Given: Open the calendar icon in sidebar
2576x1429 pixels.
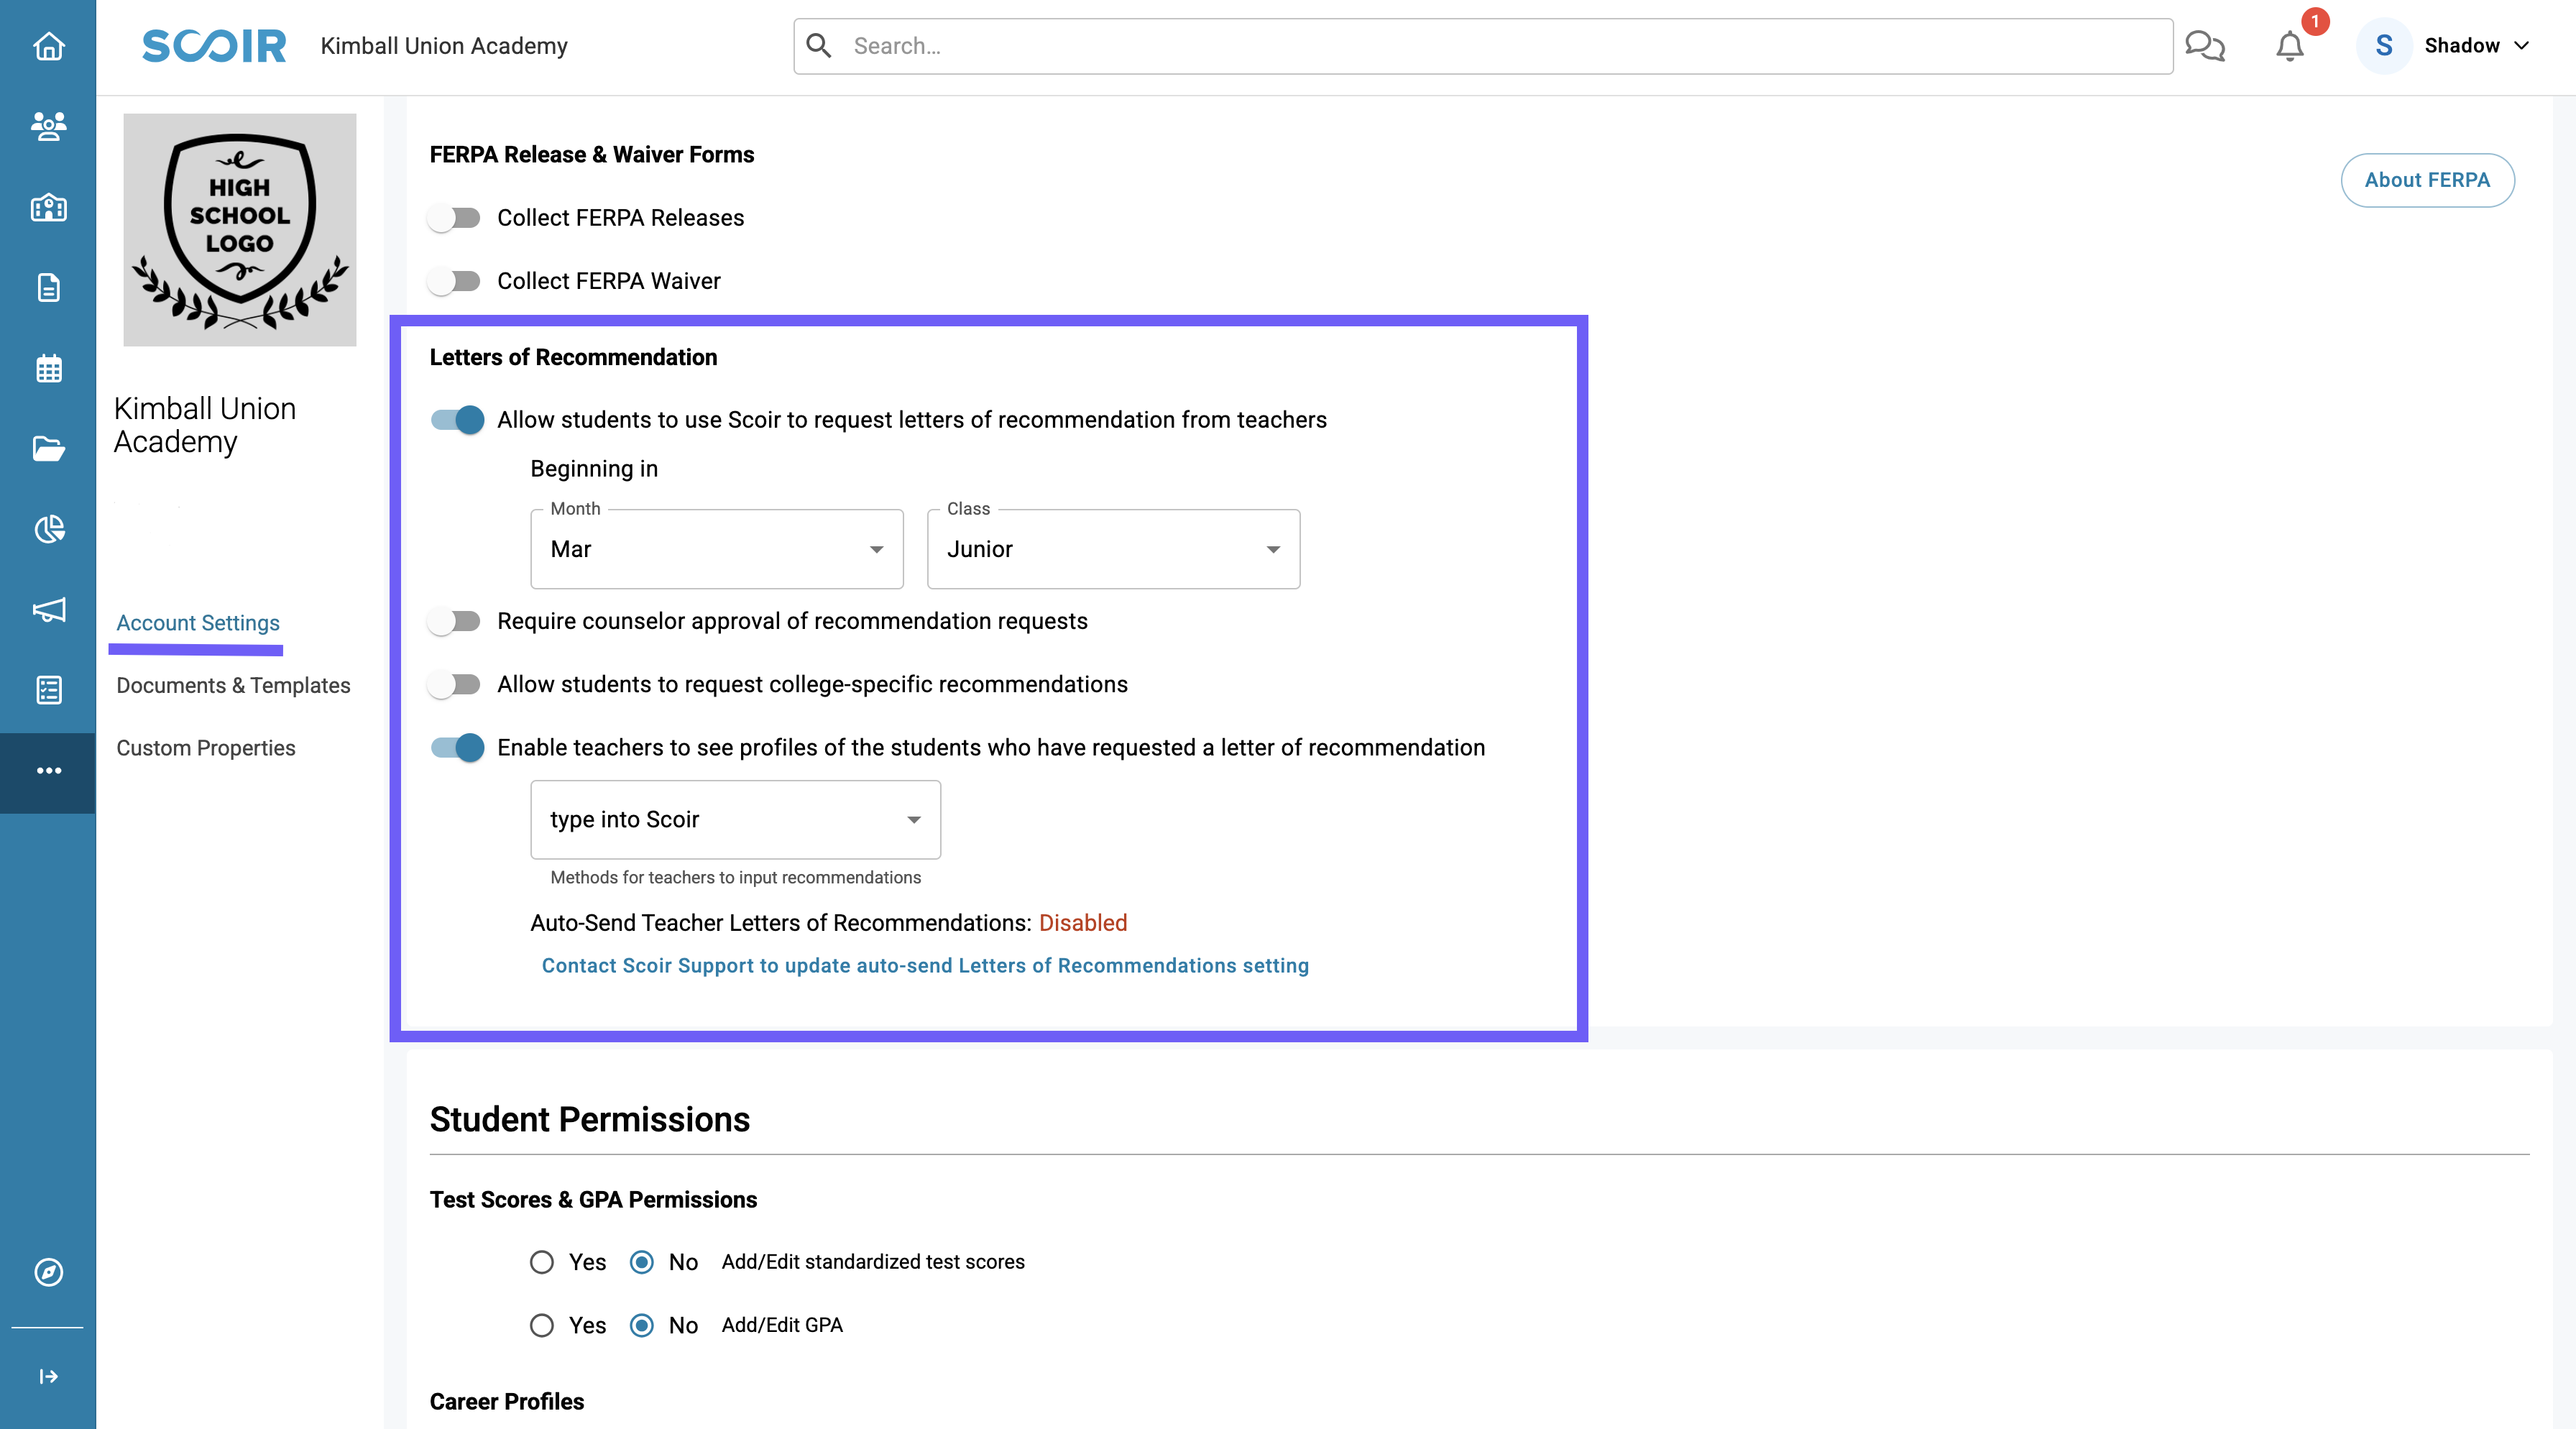Looking at the screenshot, I should pos(48,368).
